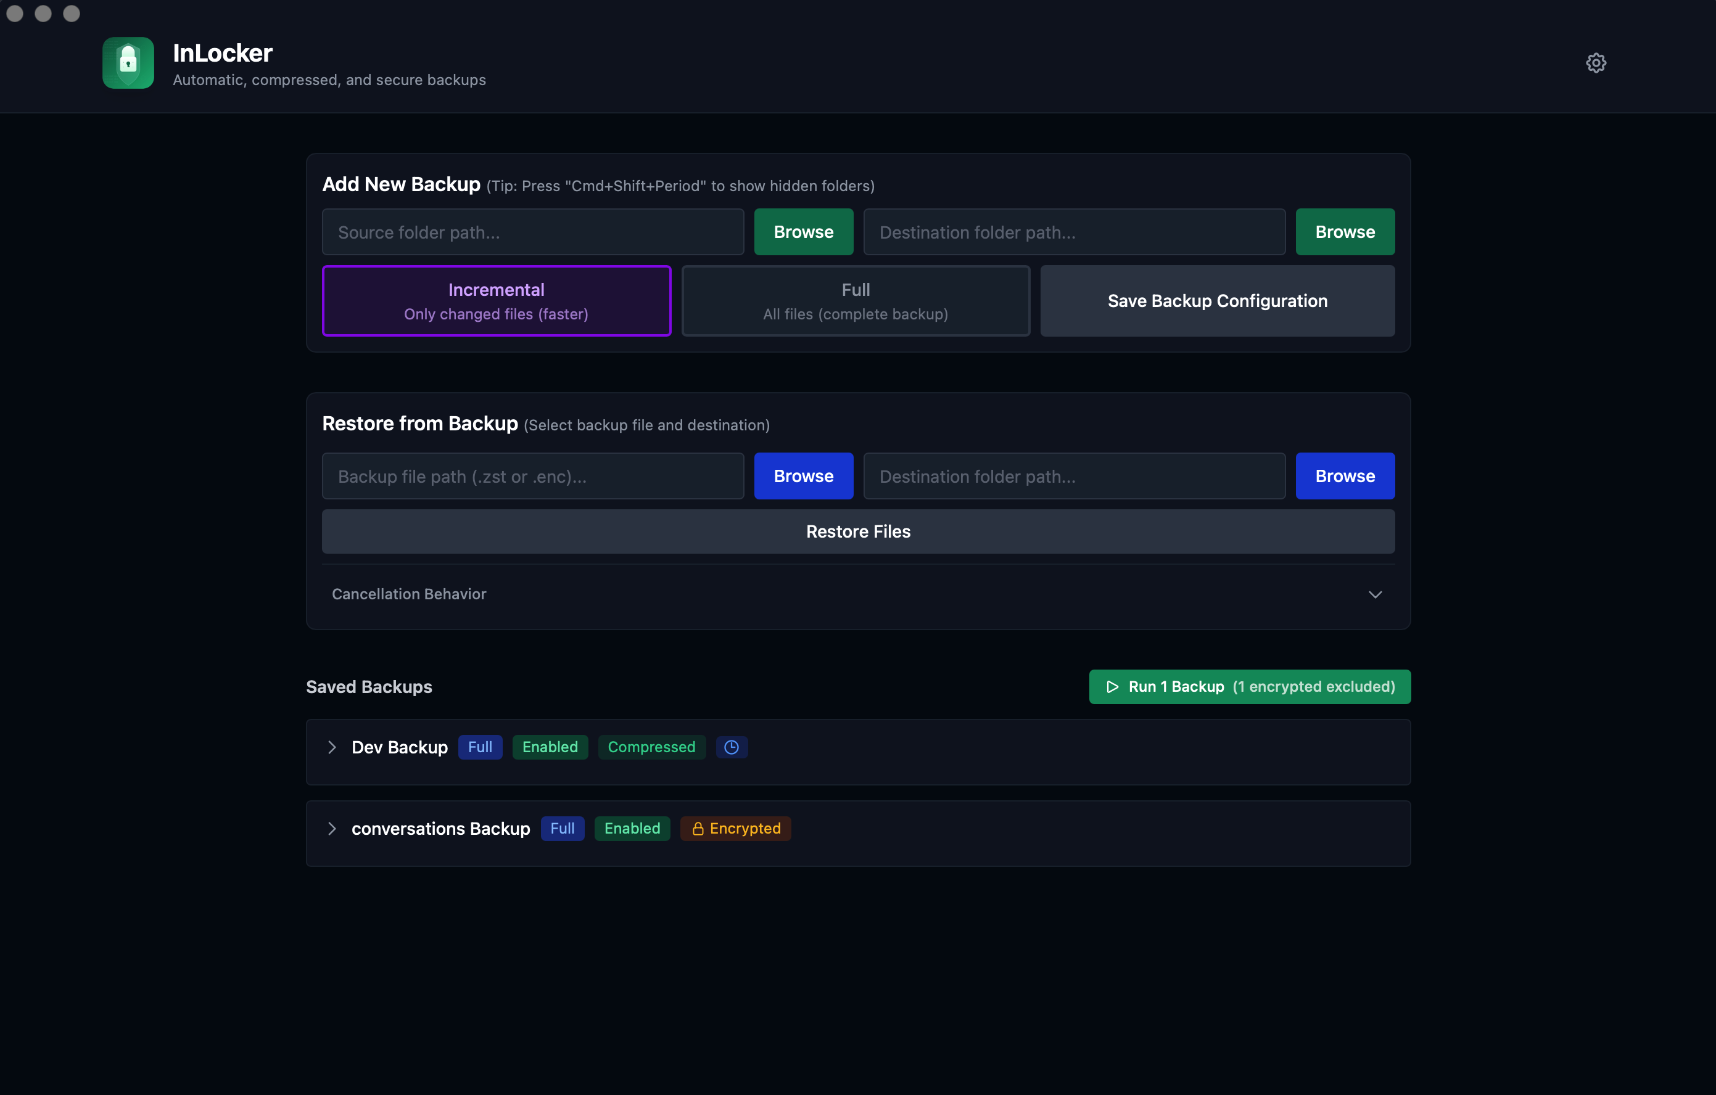Screen dimensions: 1716x1095
Task: Click the InLocker app logo
Action: pyautogui.click(x=128, y=63)
